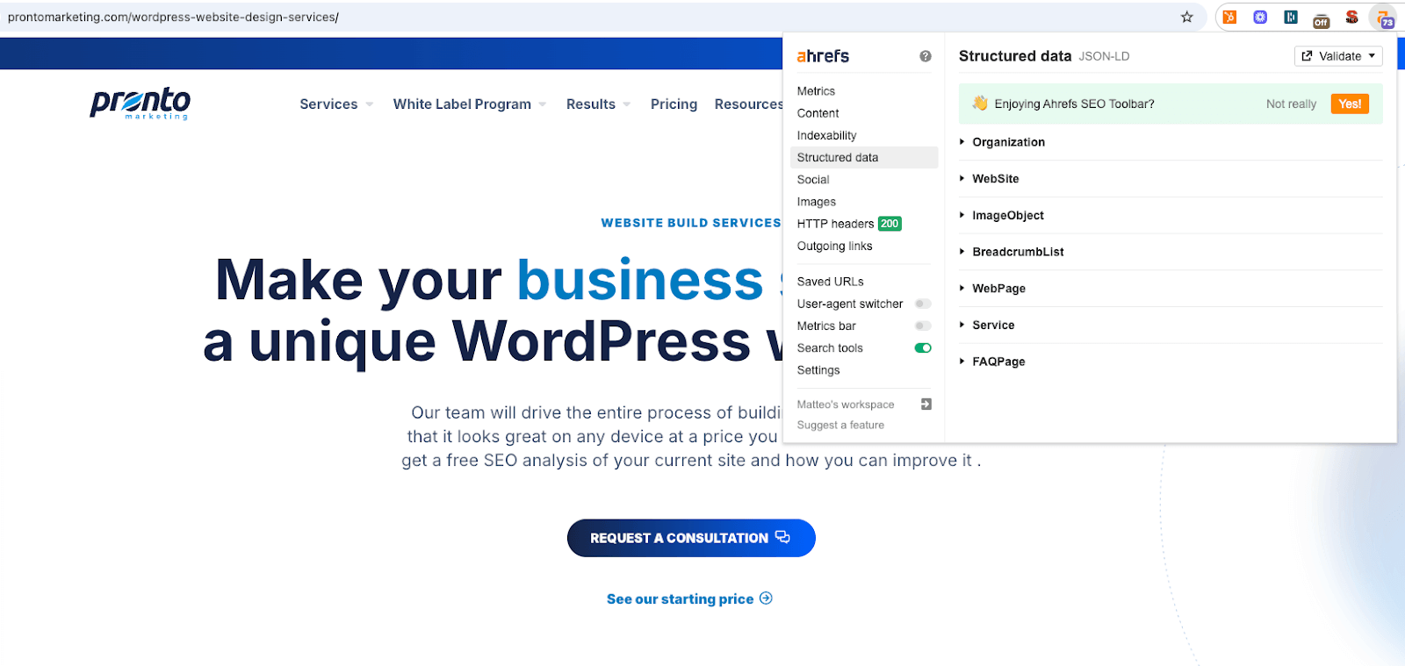
Task: Click the Ahrefs toolbar extension icon with 73 badge
Action: 1385,18
